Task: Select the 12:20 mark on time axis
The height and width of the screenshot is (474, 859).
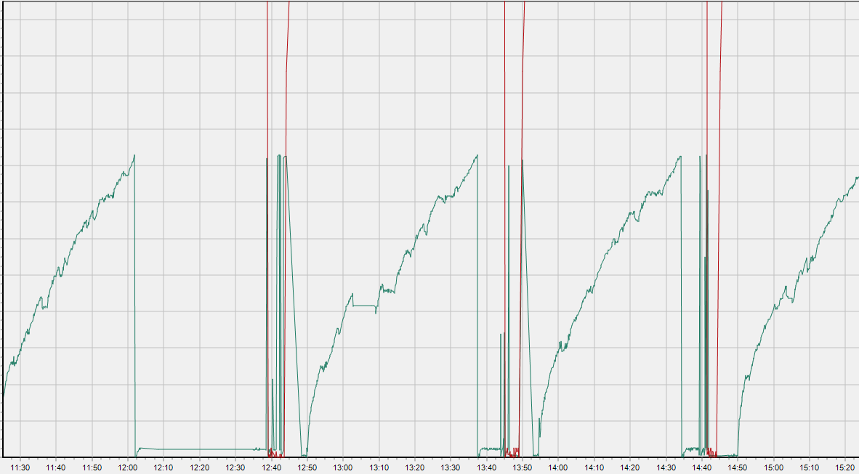Action: coord(200,467)
